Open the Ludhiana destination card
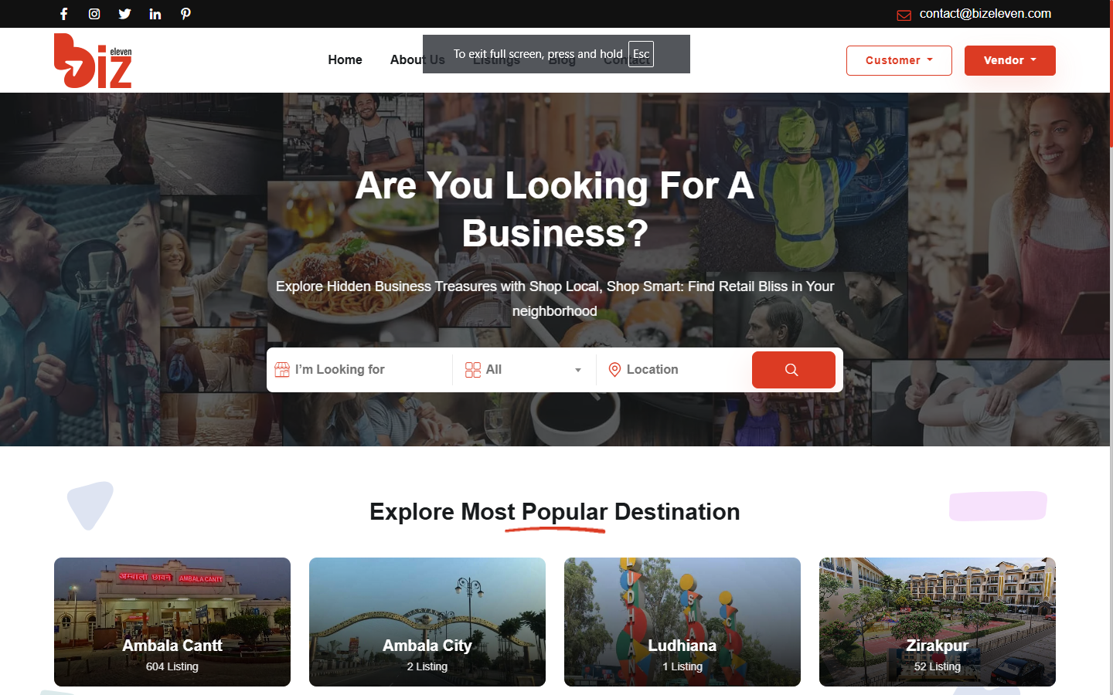Image resolution: width=1113 pixels, height=695 pixels. point(682,622)
